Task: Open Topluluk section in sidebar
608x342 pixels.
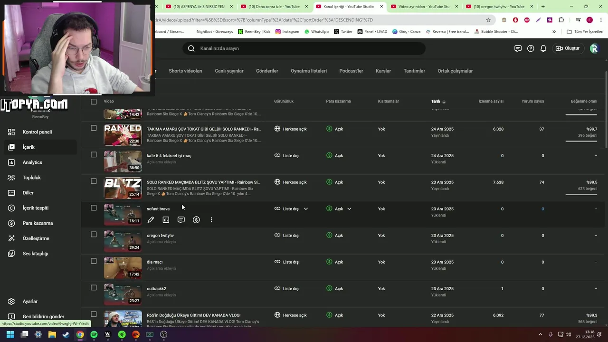Action: click(x=39, y=178)
